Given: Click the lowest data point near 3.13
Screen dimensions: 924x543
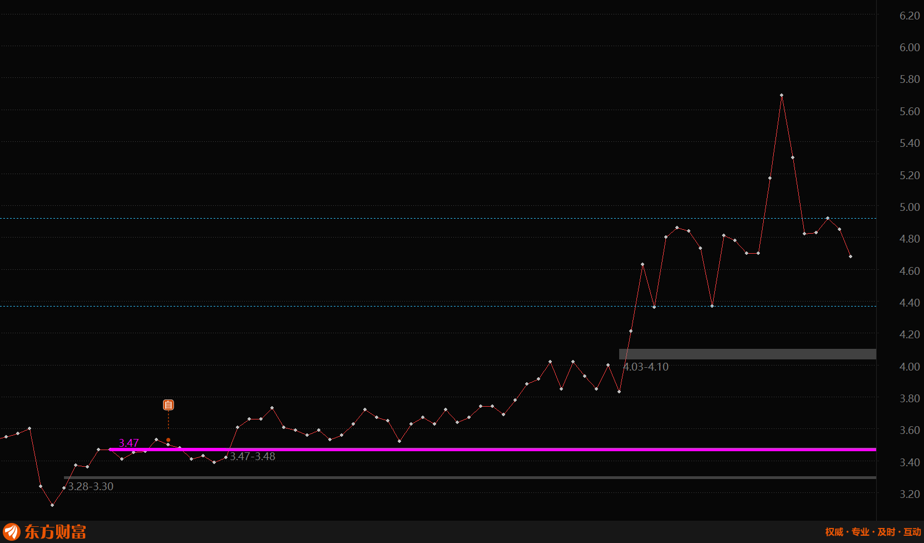Looking at the screenshot, I should coord(52,505).
